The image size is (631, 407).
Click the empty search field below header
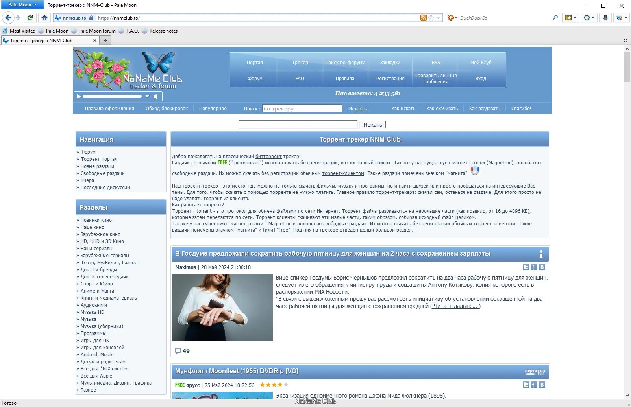[298, 125]
